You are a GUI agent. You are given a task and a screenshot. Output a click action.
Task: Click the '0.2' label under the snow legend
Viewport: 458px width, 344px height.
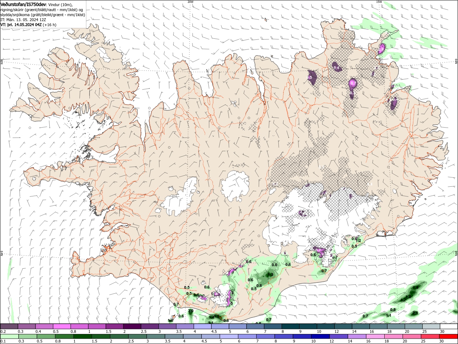pos(3,331)
